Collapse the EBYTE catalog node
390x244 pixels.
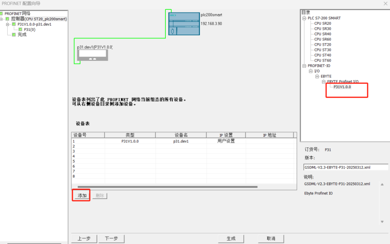[317, 76]
